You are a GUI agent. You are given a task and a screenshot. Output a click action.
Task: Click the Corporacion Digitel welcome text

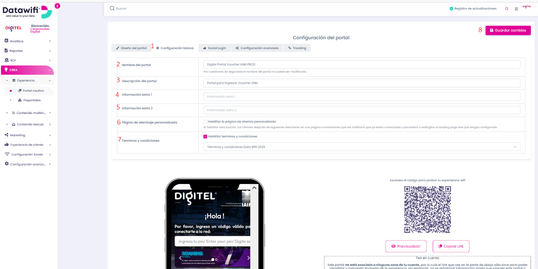point(40,30)
